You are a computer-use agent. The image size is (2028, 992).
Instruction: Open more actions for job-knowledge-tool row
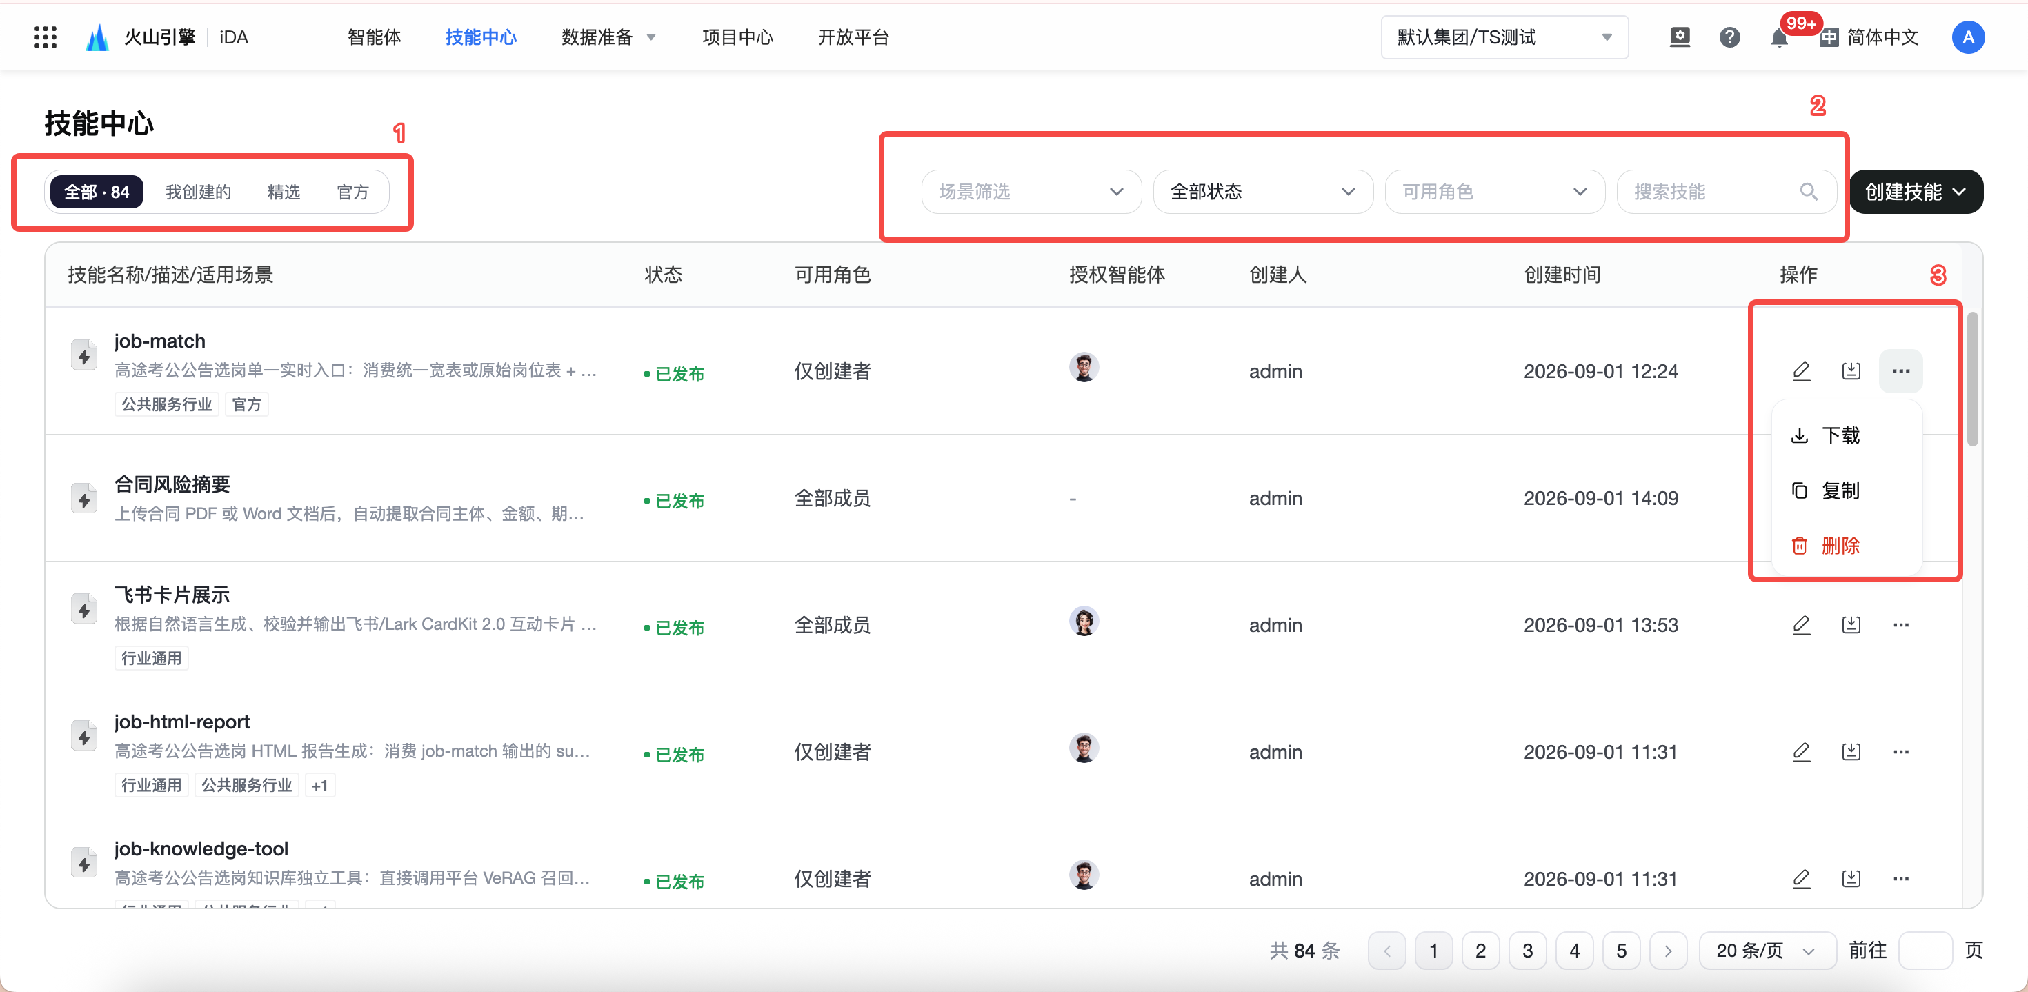click(x=1900, y=879)
